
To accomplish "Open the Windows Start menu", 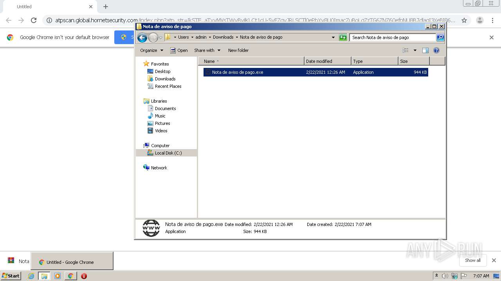I will pyautogui.click(x=11, y=276).
